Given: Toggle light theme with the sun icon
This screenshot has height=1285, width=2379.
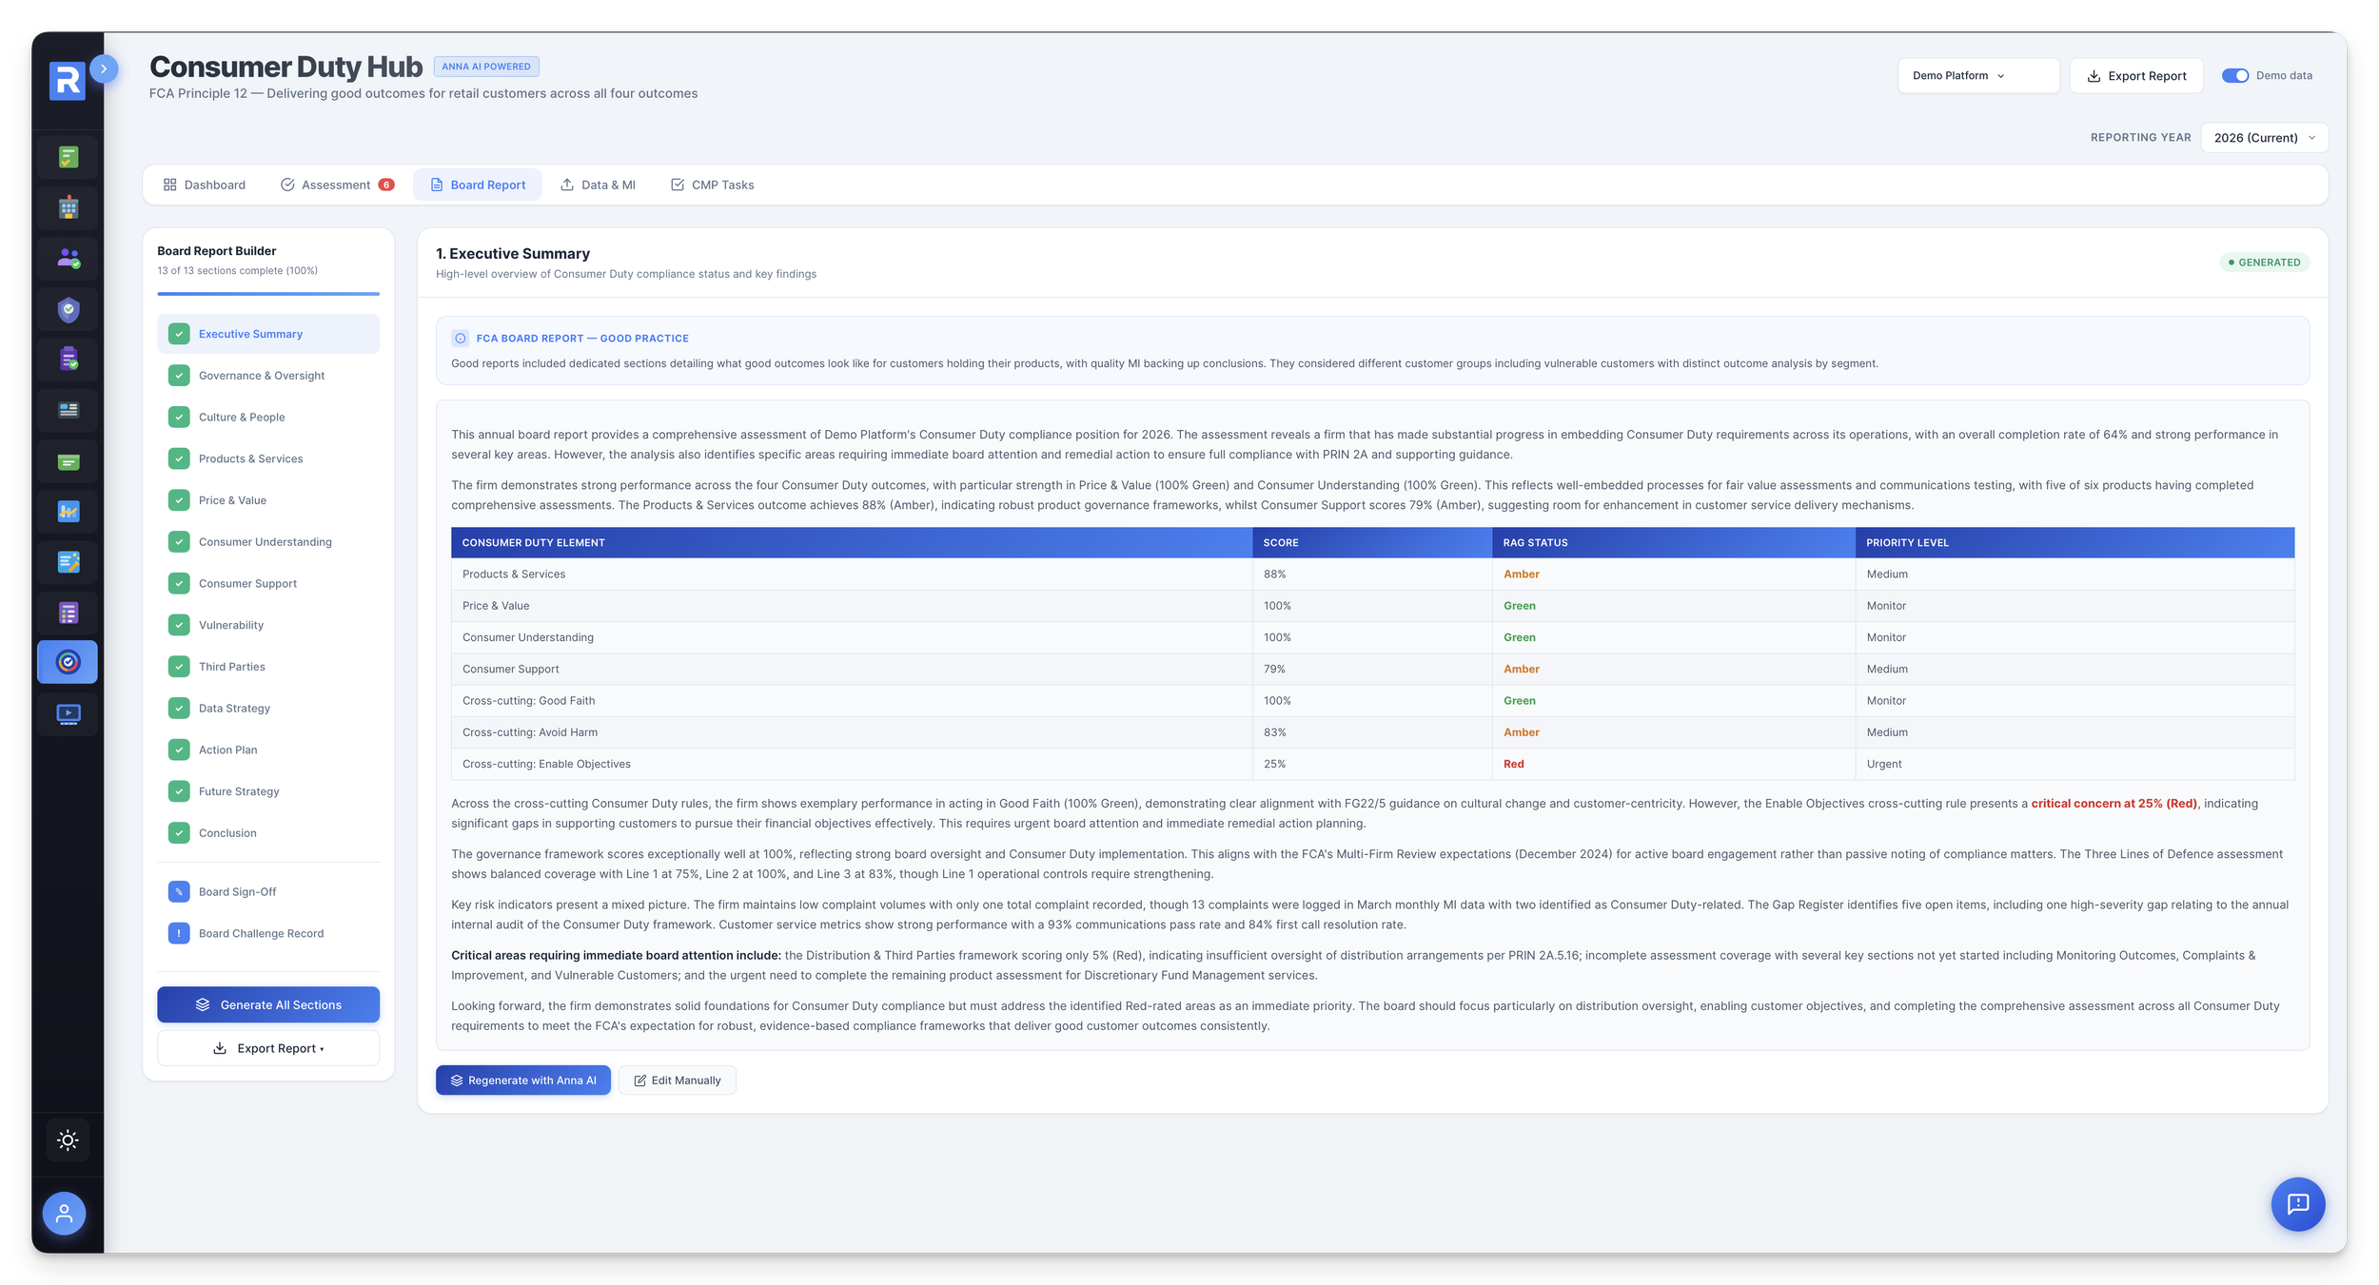Looking at the screenshot, I should click(67, 1139).
